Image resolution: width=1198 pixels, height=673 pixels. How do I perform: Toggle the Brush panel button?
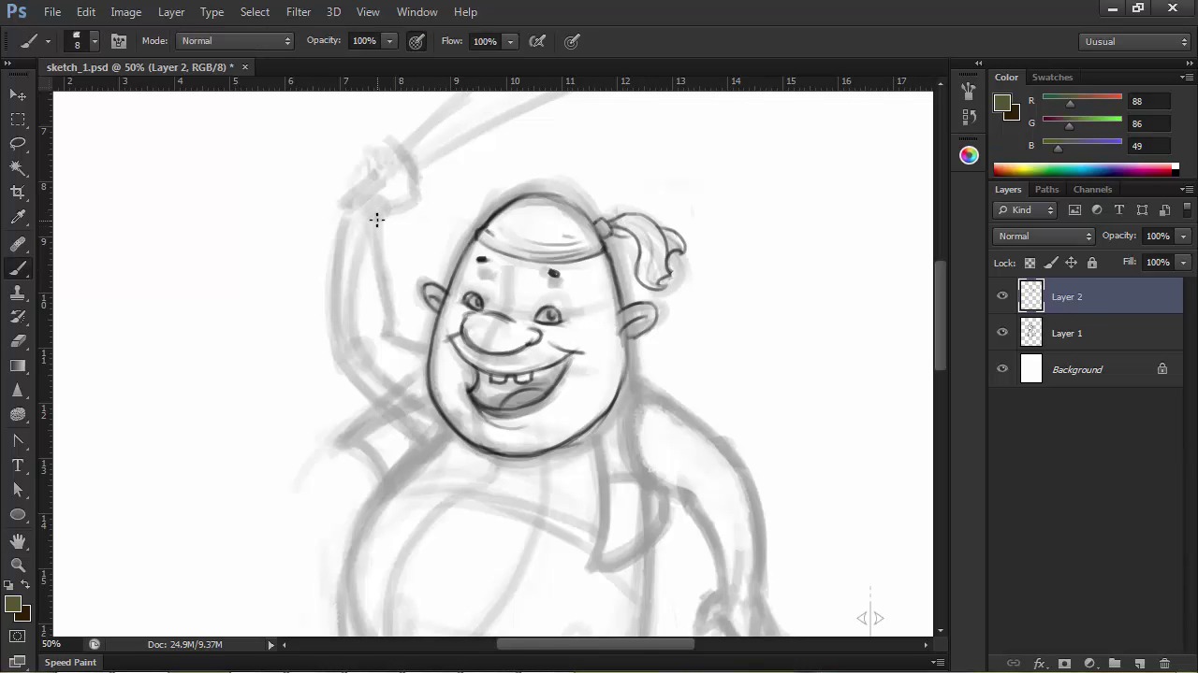coord(119,41)
